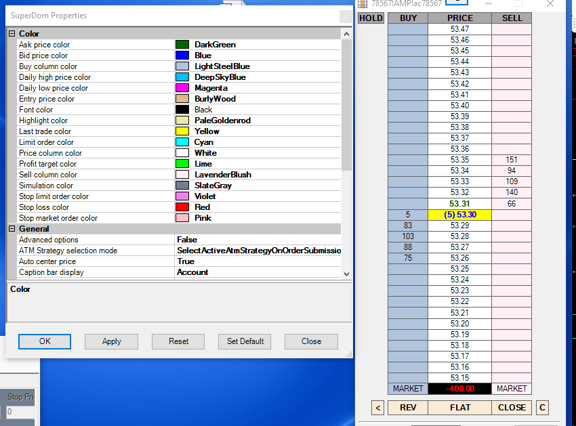Click the buy MARKET button
The image size is (576, 426).
point(408,389)
